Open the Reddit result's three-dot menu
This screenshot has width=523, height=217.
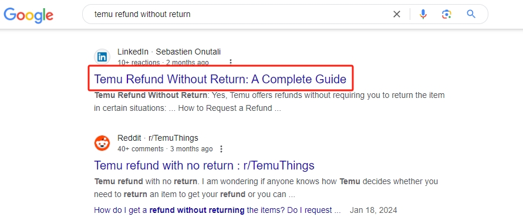point(221,148)
